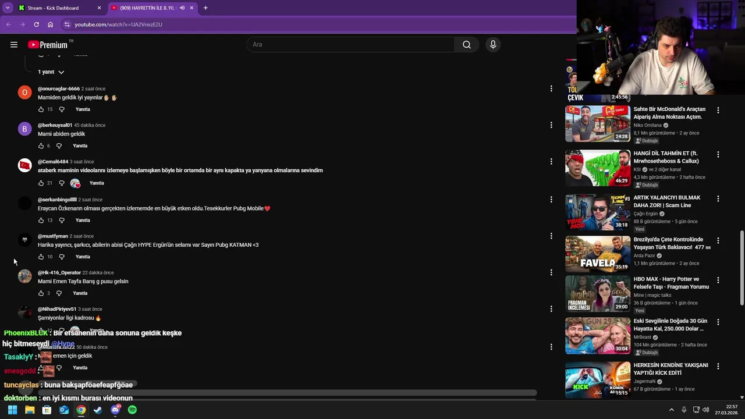Dislike the comment by @berkeuysal01
Screen dimensions: 745x419
tap(59, 146)
